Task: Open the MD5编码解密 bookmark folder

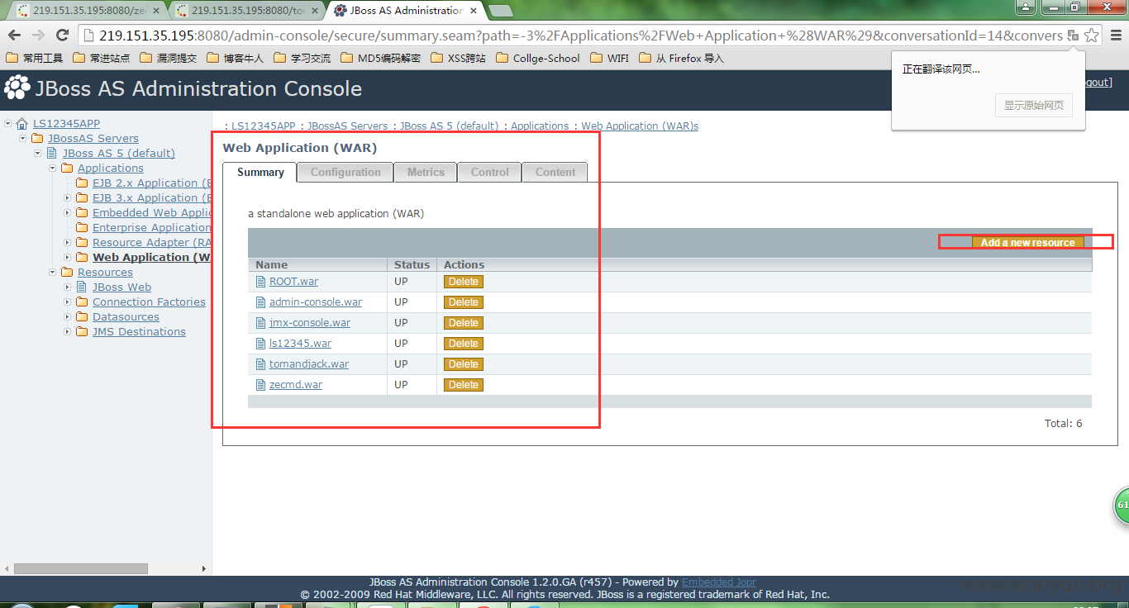Action: tap(380, 59)
